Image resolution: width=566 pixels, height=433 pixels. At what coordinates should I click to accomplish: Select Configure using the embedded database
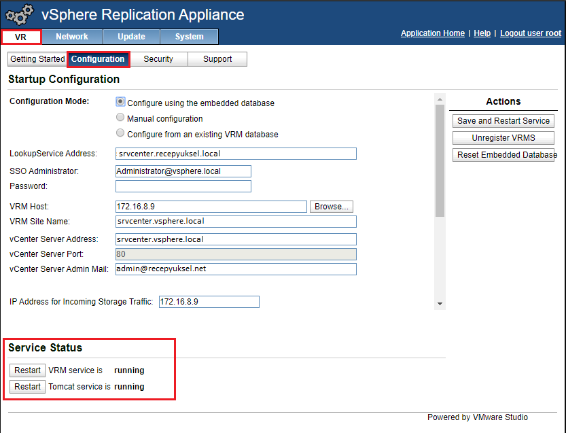[x=120, y=102]
